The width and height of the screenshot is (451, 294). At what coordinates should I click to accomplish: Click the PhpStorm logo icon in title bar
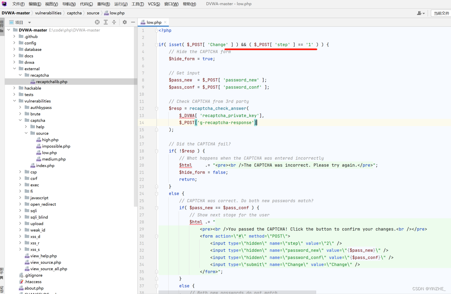tap(4, 4)
